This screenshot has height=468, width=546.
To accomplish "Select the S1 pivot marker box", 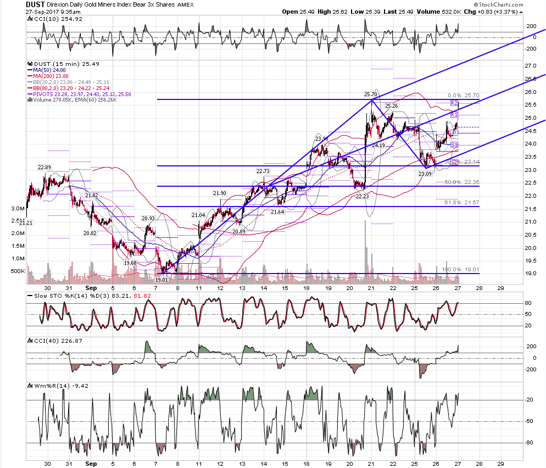I will pos(454,145).
